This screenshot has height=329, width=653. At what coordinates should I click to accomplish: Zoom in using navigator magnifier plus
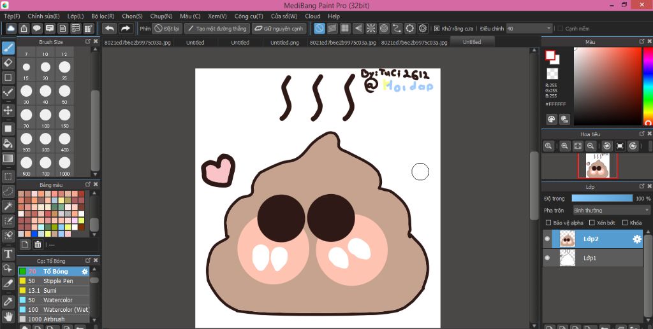tap(564, 146)
